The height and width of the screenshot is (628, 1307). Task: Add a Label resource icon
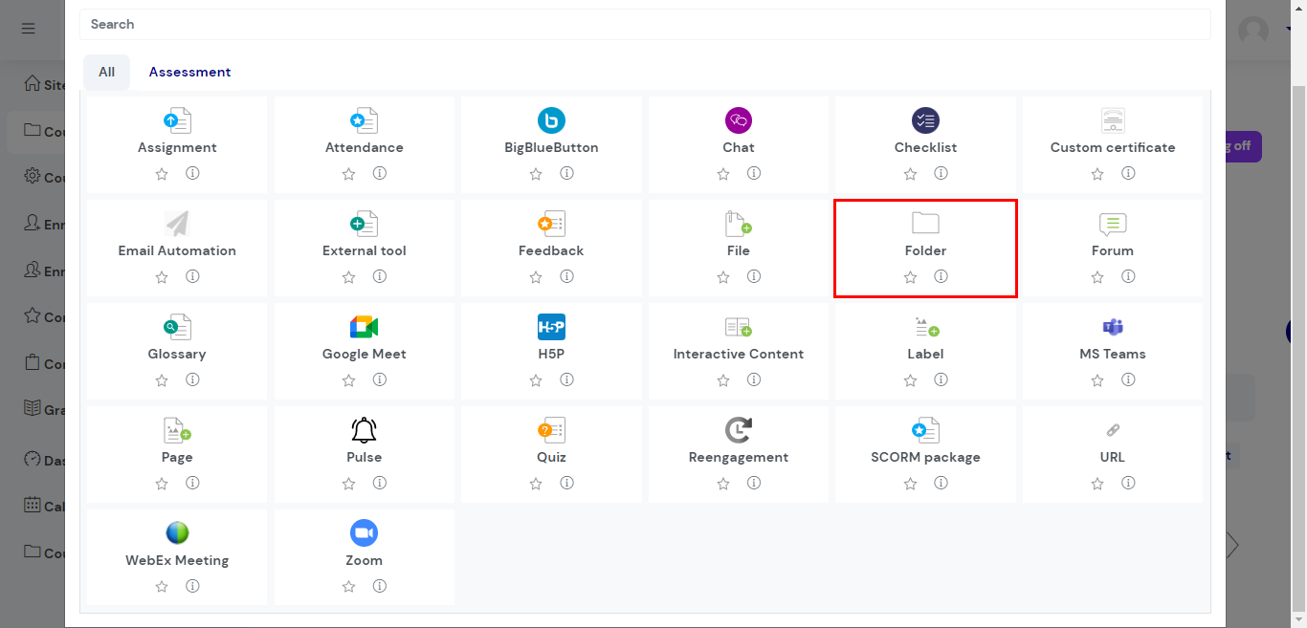coord(925,327)
